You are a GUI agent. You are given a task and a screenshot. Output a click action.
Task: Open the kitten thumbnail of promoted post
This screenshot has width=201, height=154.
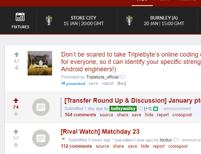coord(40,63)
